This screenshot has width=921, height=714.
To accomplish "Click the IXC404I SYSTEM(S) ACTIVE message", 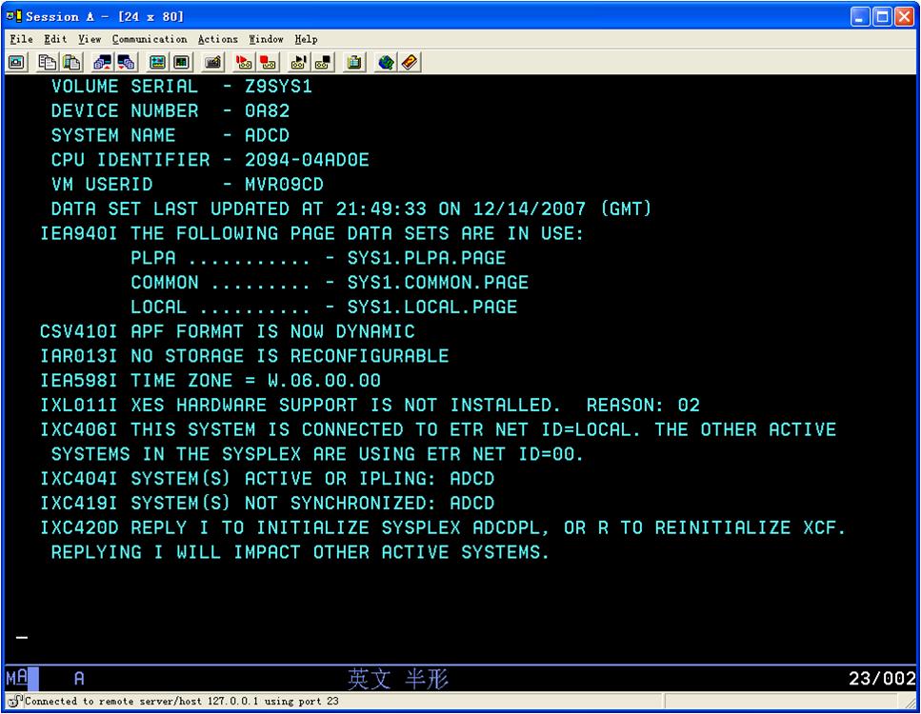I will [268, 479].
